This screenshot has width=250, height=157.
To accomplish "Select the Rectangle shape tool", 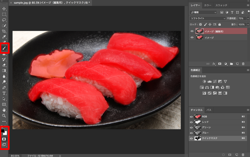I will click(4, 105).
